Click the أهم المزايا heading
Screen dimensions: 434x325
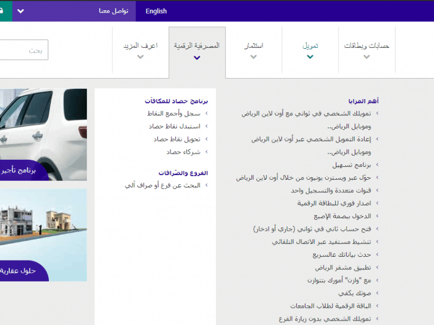363,101
